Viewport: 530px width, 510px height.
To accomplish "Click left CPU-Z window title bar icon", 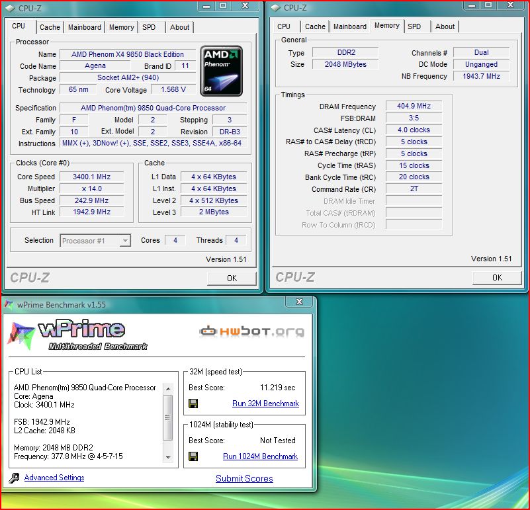I will point(10,9).
